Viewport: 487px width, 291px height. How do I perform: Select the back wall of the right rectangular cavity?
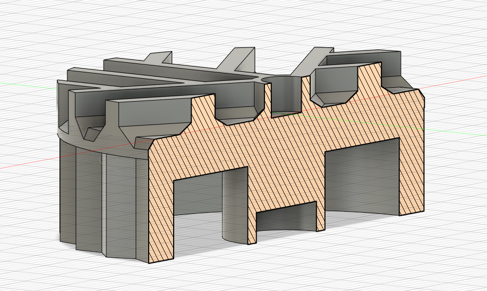tap(362, 176)
